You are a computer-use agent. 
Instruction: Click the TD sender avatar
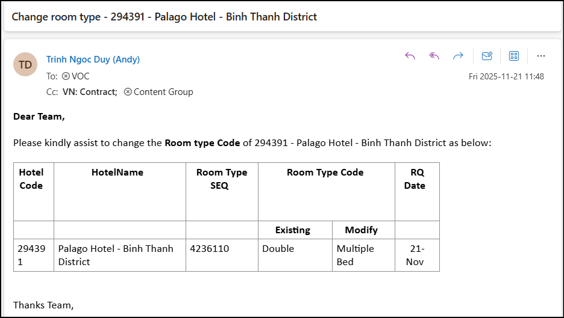(x=25, y=64)
